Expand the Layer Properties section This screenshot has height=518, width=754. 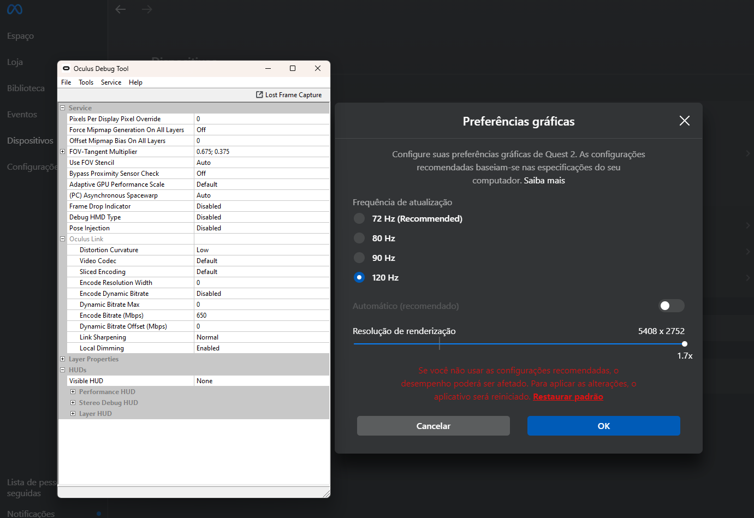coord(62,359)
